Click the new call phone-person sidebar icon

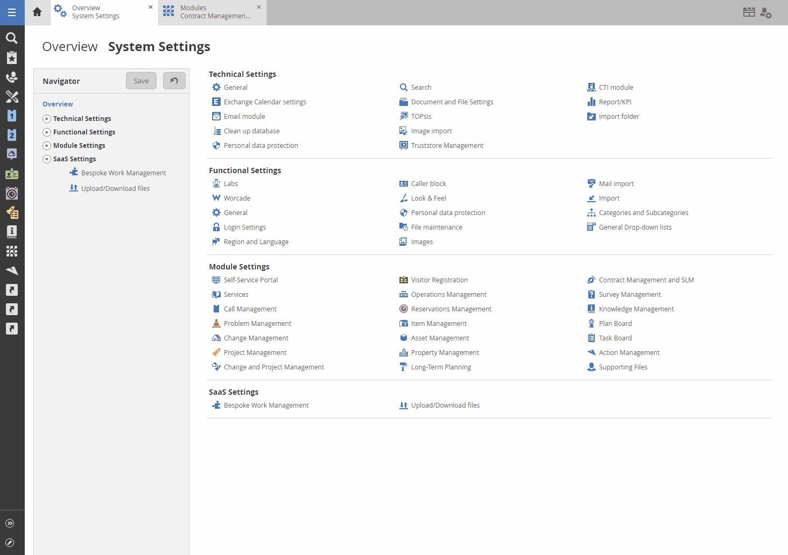tap(12, 77)
